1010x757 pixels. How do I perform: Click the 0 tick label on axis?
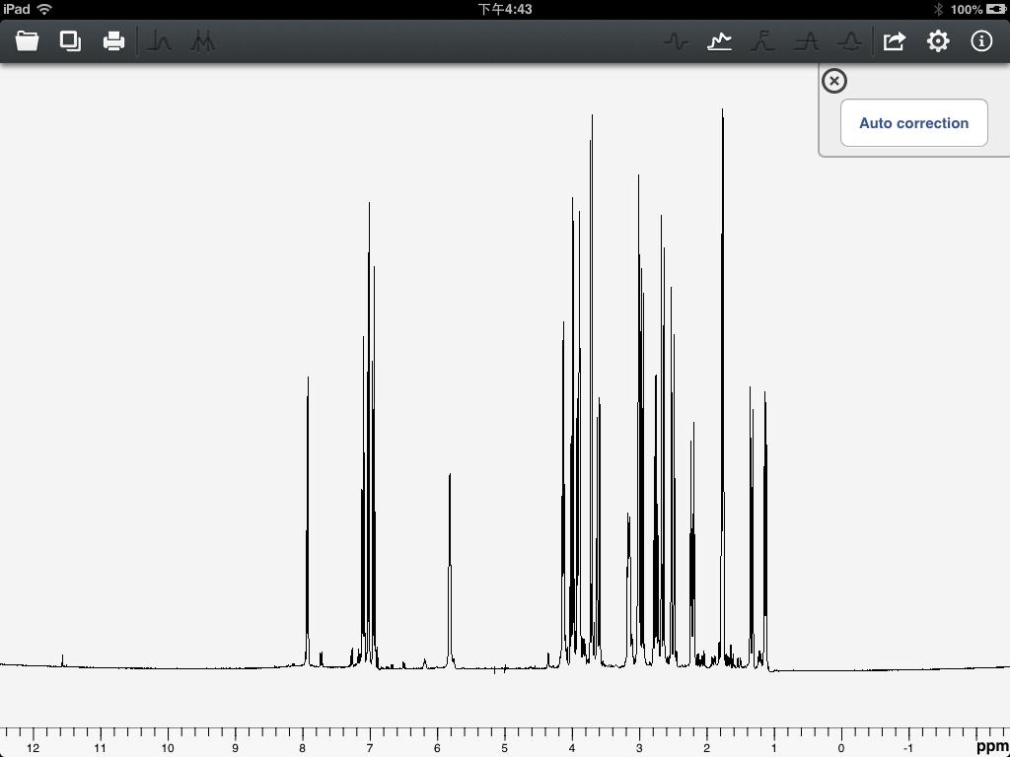point(841,748)
